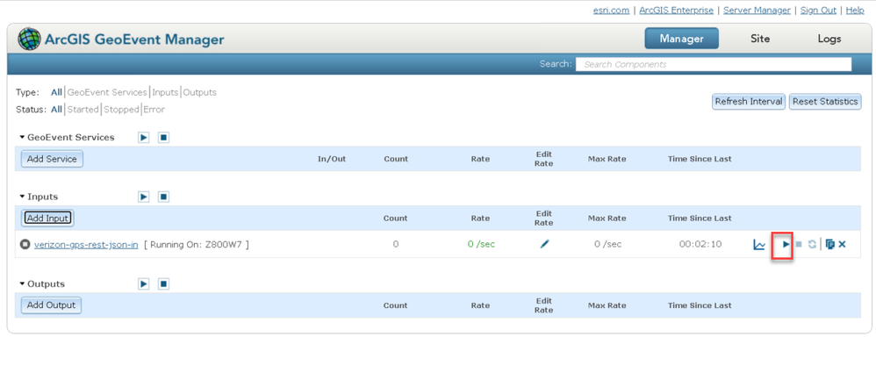The width and height of the screenshot is (876, 373).
Task: Stop all Outputs using the stop icon
Action: tap(163, 284)
